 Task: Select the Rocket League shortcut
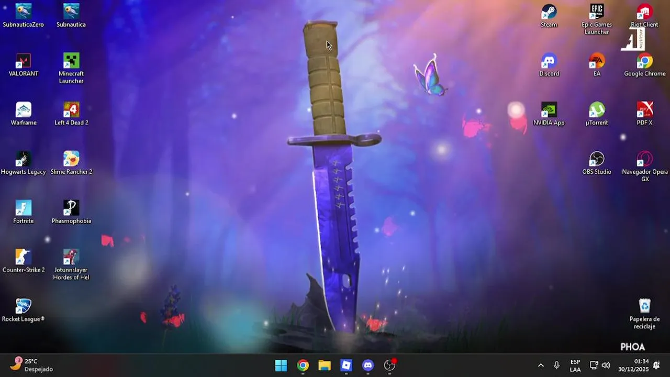coord(23,311)
